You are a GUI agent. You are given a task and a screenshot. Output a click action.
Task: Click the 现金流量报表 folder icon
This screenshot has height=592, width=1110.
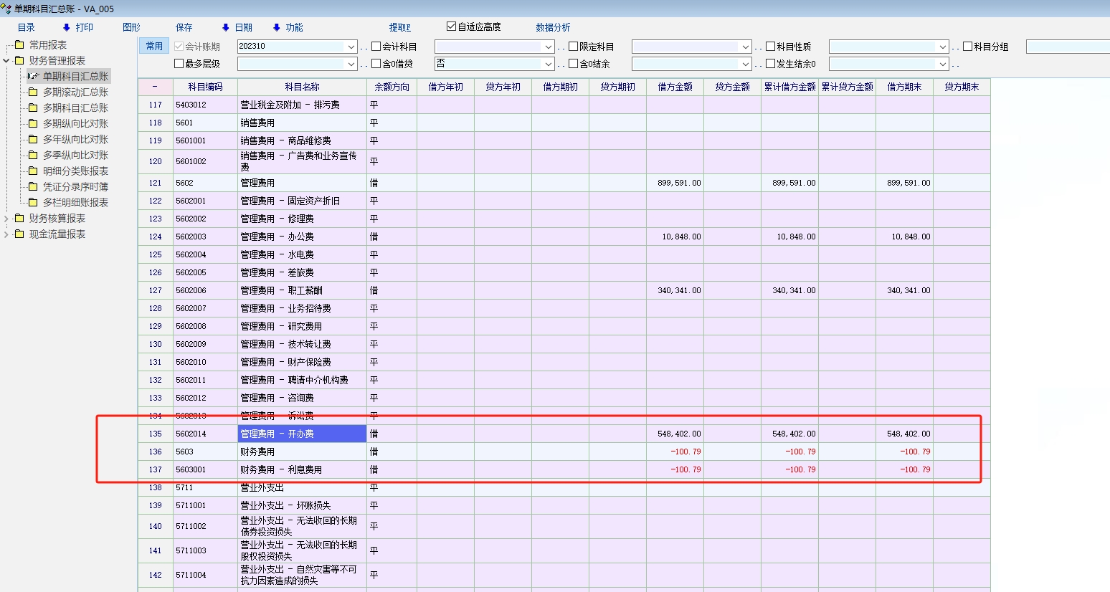tap(19, 234)
